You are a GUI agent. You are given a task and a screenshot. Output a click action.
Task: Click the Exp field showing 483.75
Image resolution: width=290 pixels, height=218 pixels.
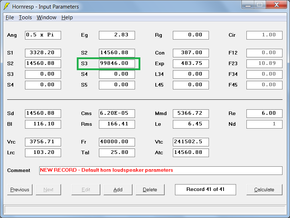click(191, 64)
